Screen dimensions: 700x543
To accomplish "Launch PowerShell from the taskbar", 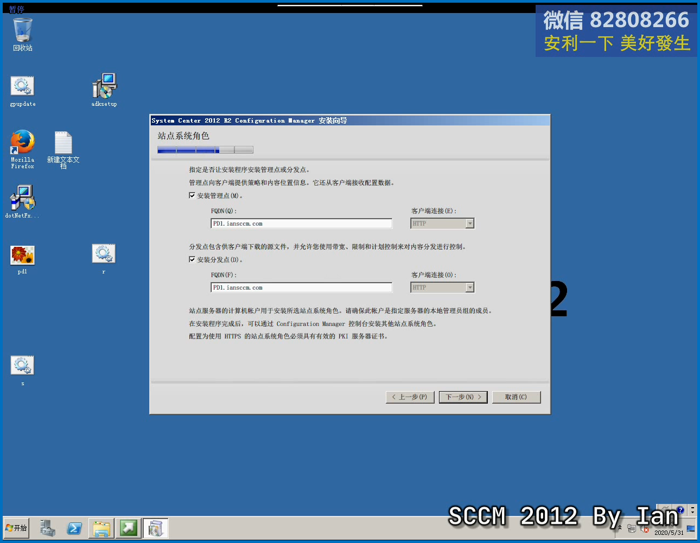I will tap(74, 528).
